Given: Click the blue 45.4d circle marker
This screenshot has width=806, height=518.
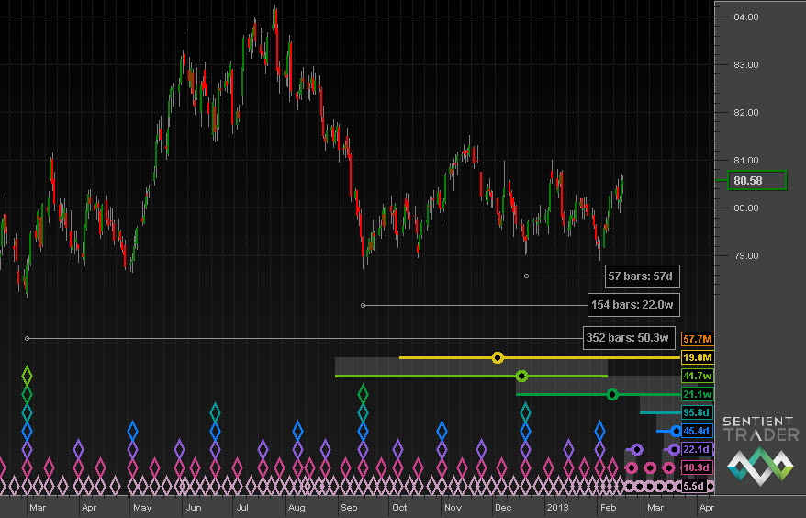Looking at the screenshot, I should point(677,431).
